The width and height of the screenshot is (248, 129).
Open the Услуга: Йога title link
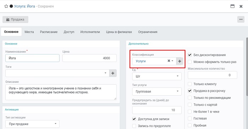tap(24, 6)
